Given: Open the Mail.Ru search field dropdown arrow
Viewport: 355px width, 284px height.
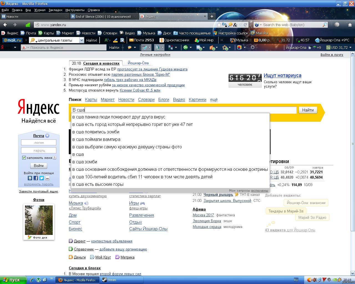Looking at the screenshot, I should tap(82, 40).
